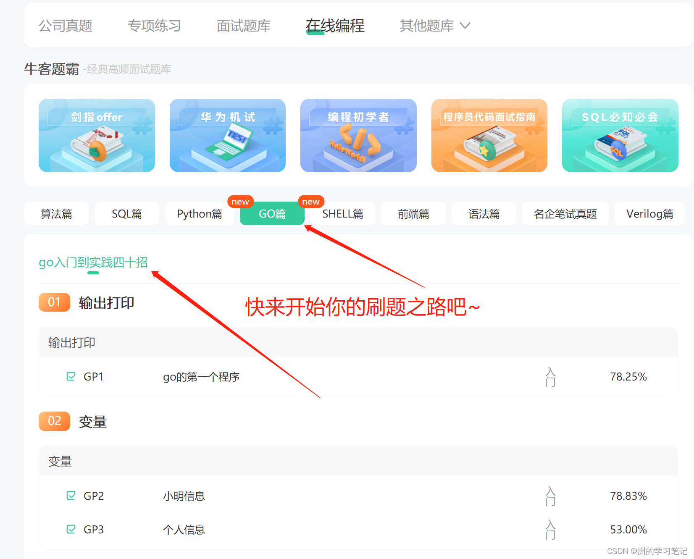The height and width of the screenshot is (559, 694).
Task: Click the GP3 problem ID
Action: click(x=94, y=530)
